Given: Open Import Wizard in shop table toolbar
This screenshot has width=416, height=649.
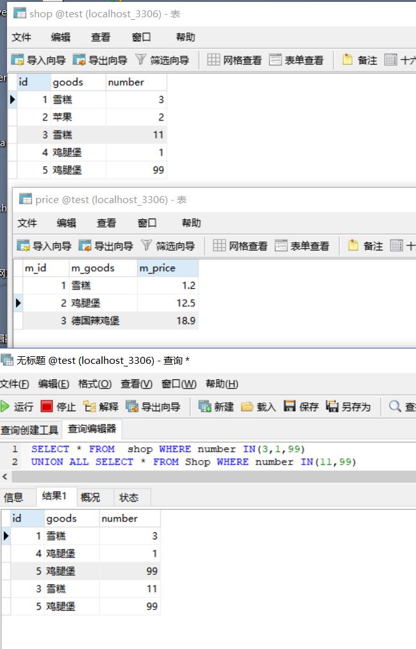Looking at the screenshot, I should pos(18,60).
